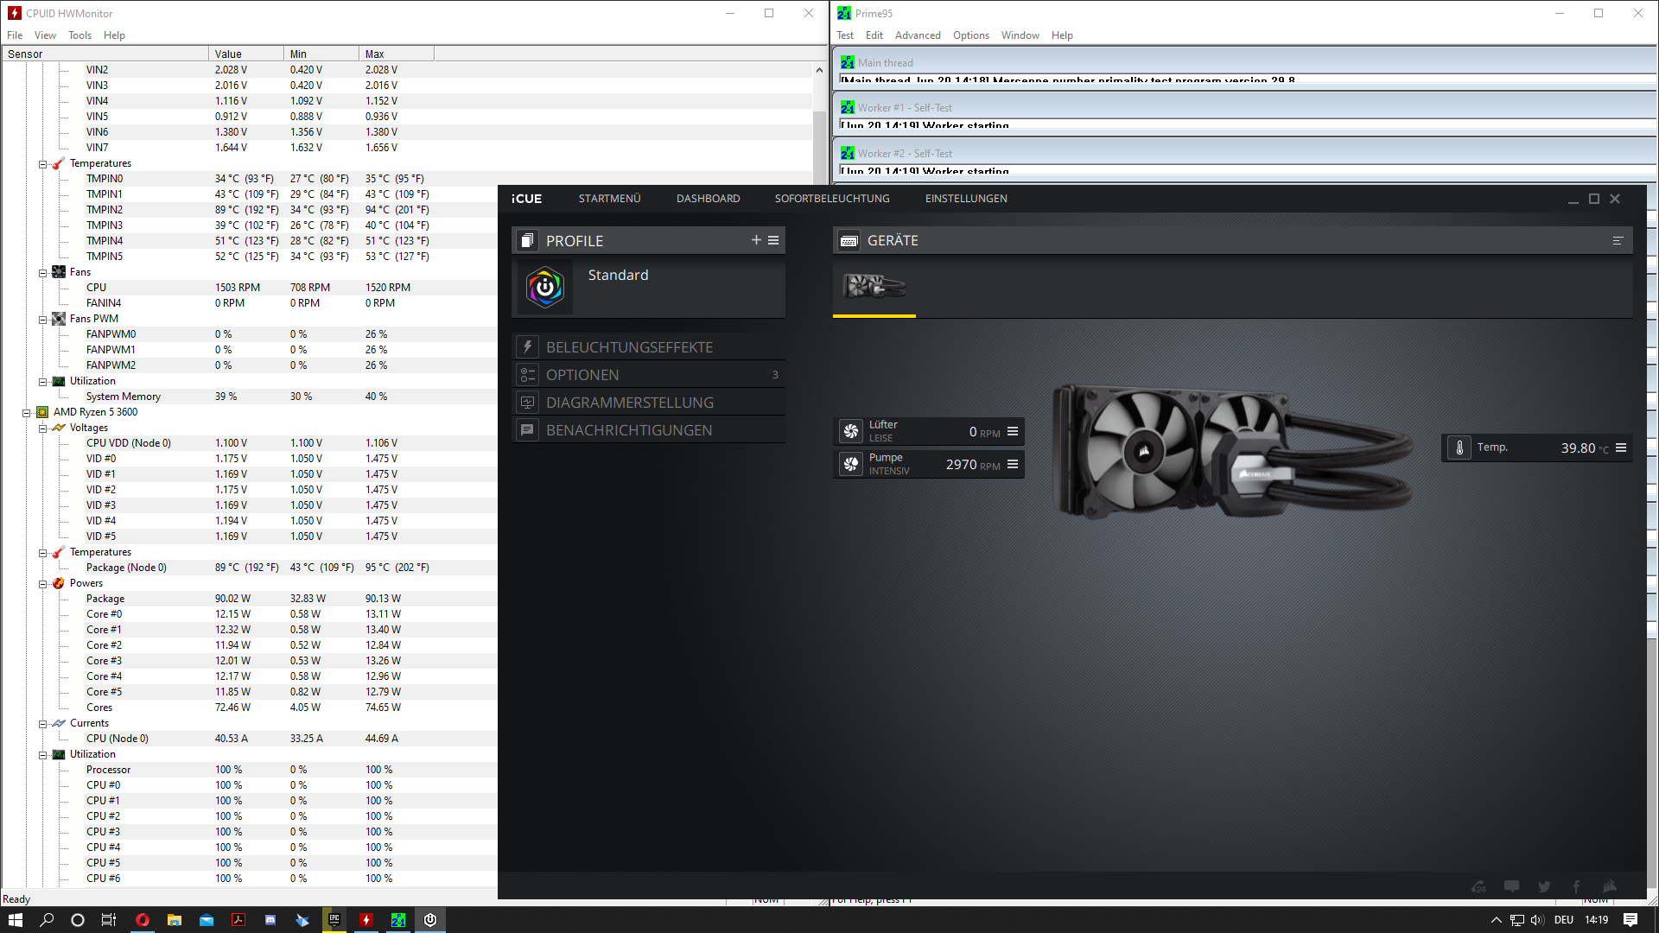Collapse the Powers tree section
This screenshot has width=1659, height=933.
[x=42, y=583]
